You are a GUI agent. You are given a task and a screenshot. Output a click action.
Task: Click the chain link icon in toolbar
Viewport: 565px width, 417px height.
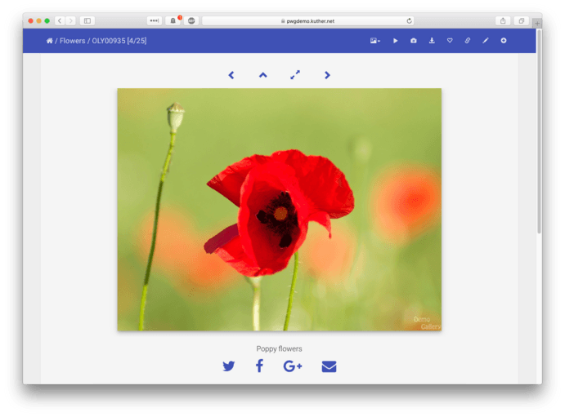(468, 41)
